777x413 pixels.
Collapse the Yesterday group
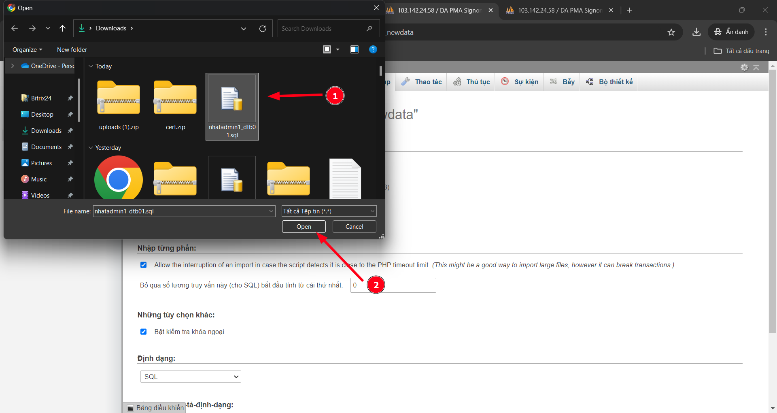point(91,147)
